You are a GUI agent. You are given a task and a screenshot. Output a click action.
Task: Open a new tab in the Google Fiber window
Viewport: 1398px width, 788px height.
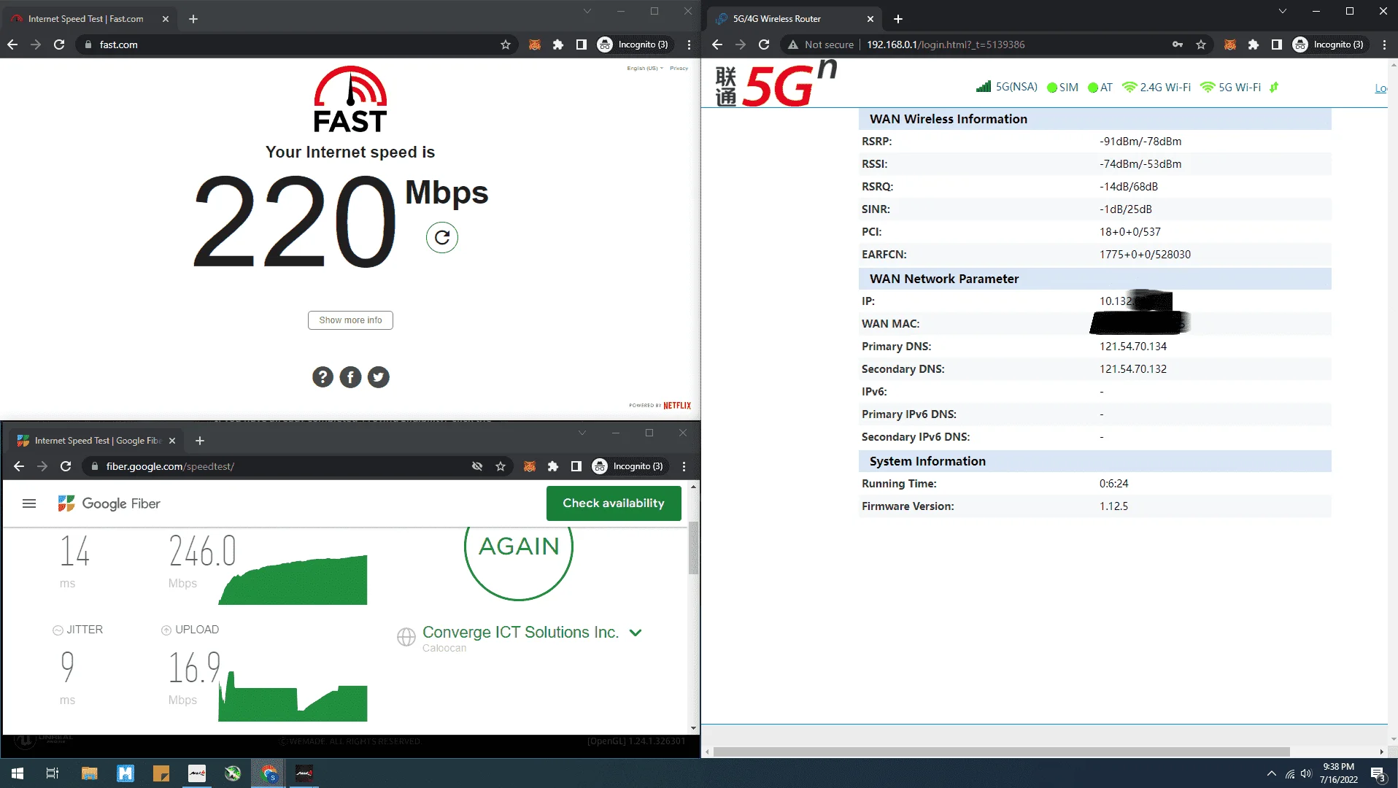200,441
